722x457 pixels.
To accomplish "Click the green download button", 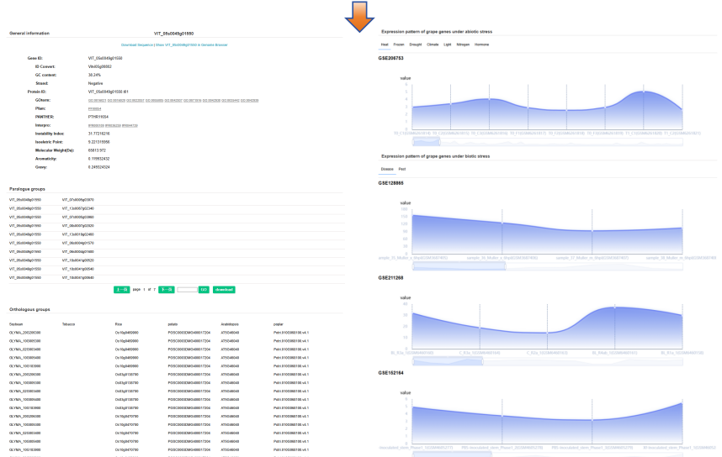I will click(224, 289).
